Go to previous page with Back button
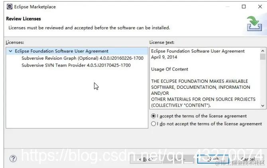This screenshot has height=168, width=267. [146, 159]
